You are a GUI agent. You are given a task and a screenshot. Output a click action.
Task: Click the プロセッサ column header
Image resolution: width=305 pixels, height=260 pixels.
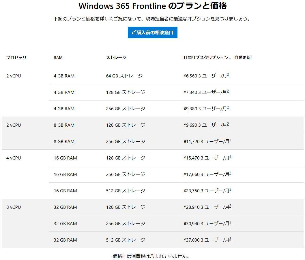(x=16, y=58)
